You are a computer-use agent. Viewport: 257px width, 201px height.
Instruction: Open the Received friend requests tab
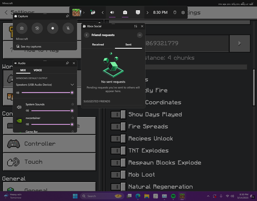click(x=98, y=45)
